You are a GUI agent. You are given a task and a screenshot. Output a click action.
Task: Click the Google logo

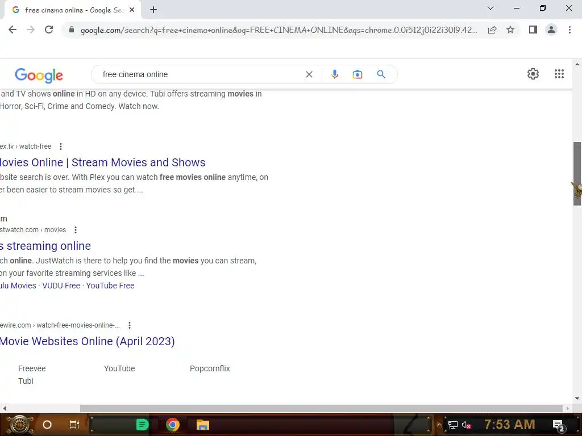[x=39, y=76]
